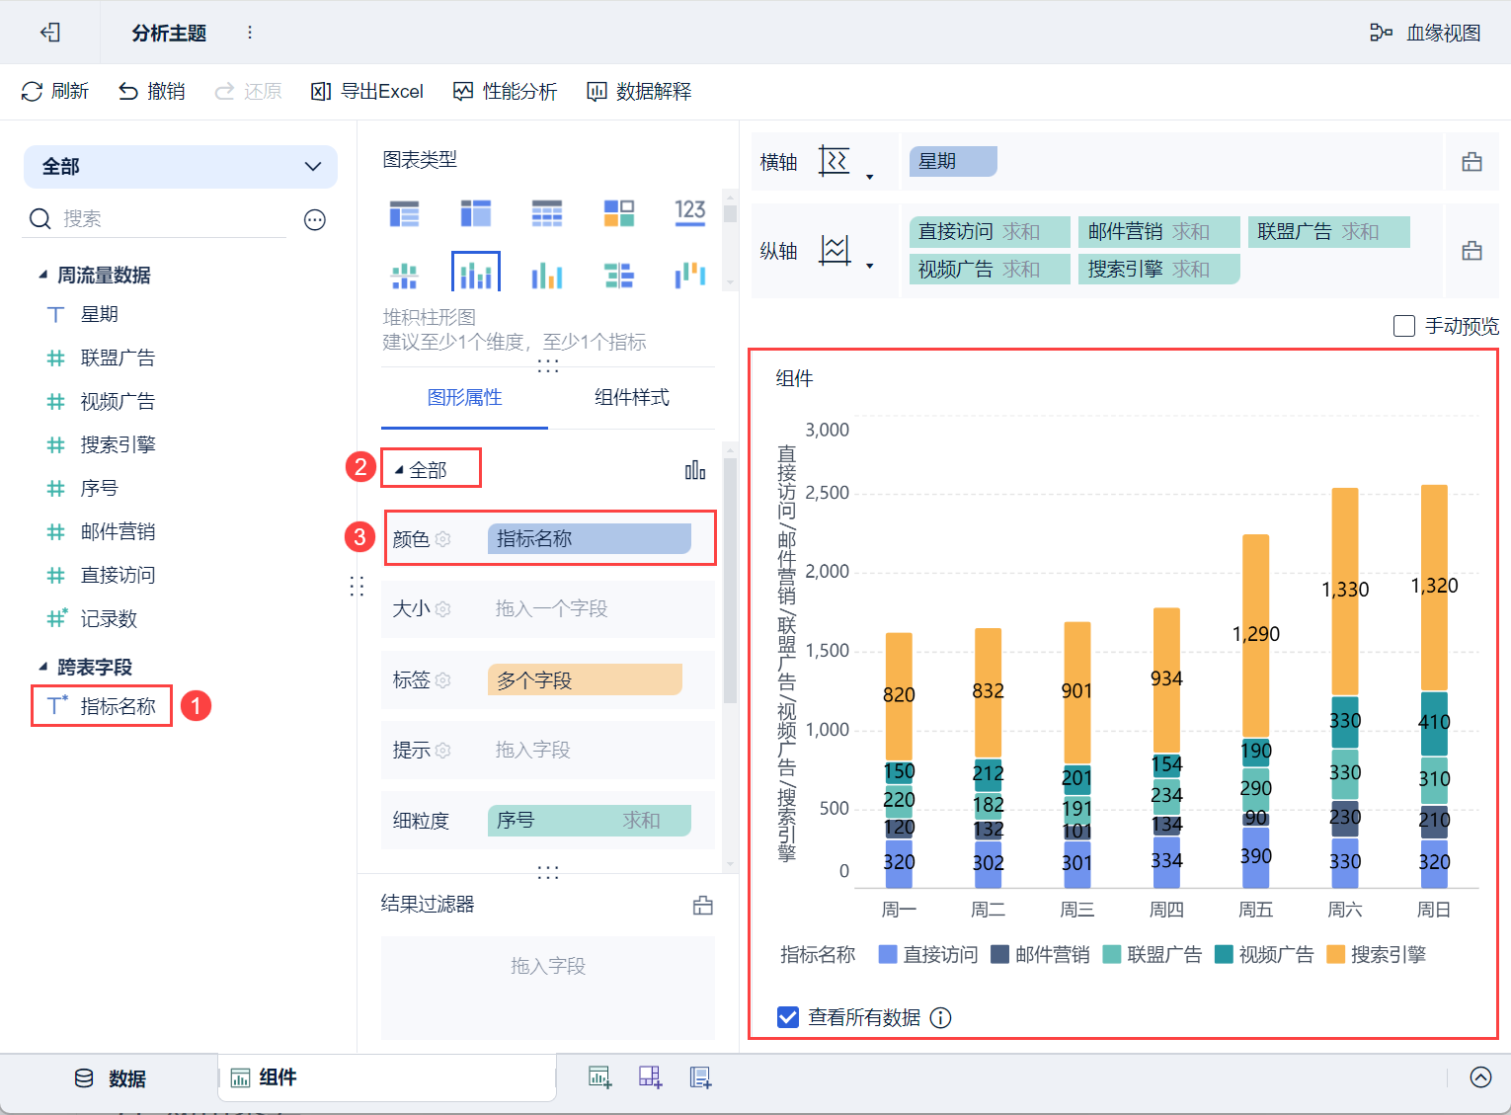Switch to the 组件 bottom tab
The height and width of the screenshot is (1115, 1511).
(385, 1077)
